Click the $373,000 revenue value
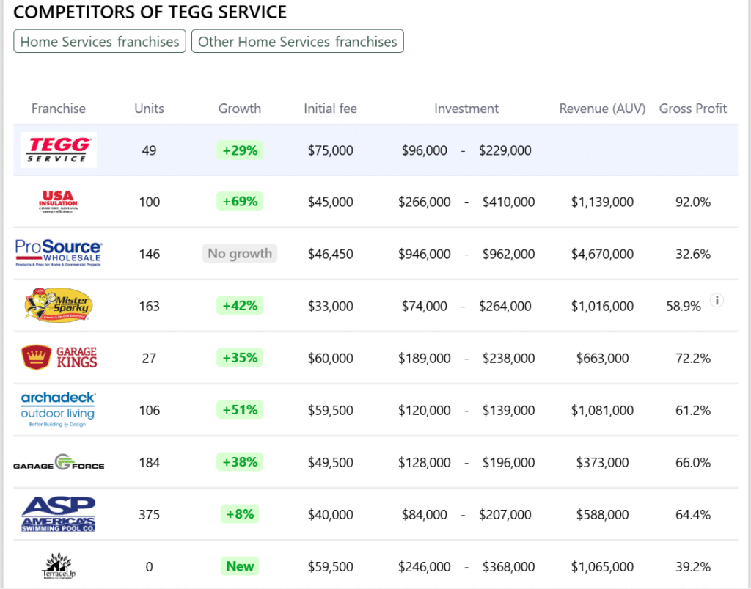 coord(602,463)
